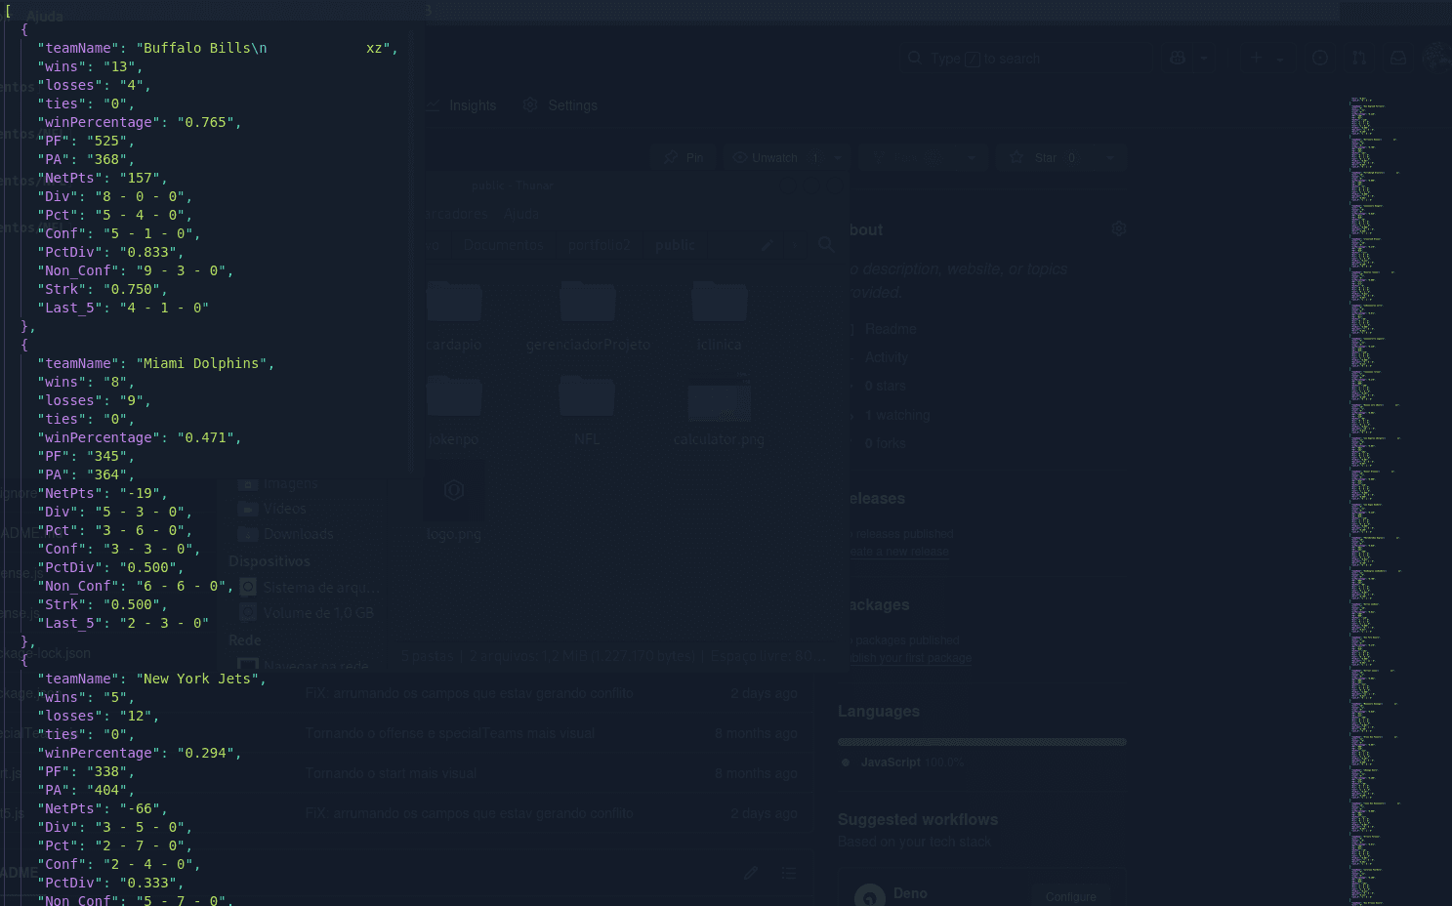Click the line "losses": "12"

coord(99,716)
